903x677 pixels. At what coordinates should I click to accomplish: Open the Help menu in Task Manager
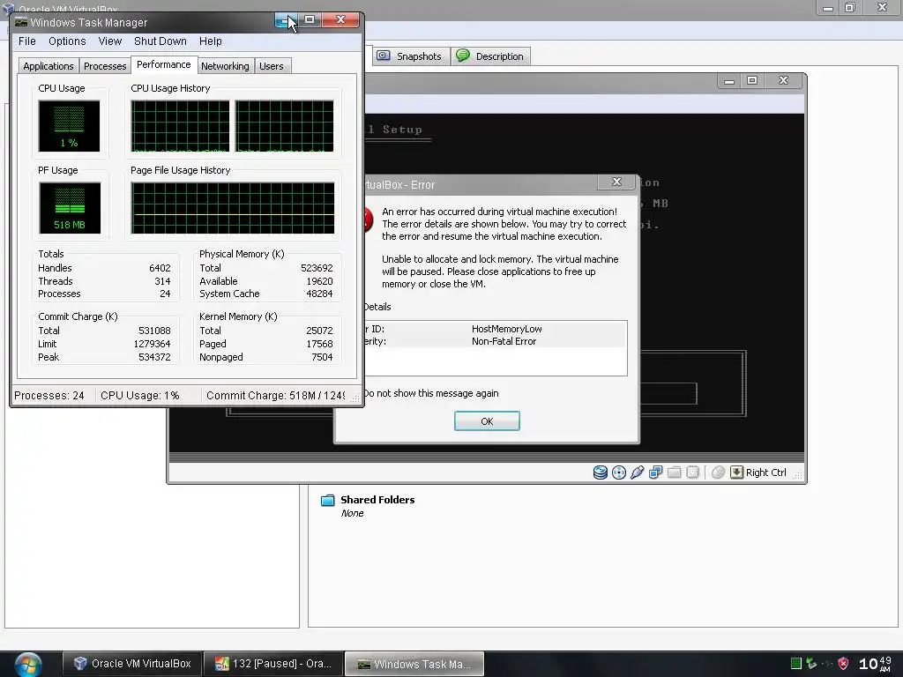point(210,41)
